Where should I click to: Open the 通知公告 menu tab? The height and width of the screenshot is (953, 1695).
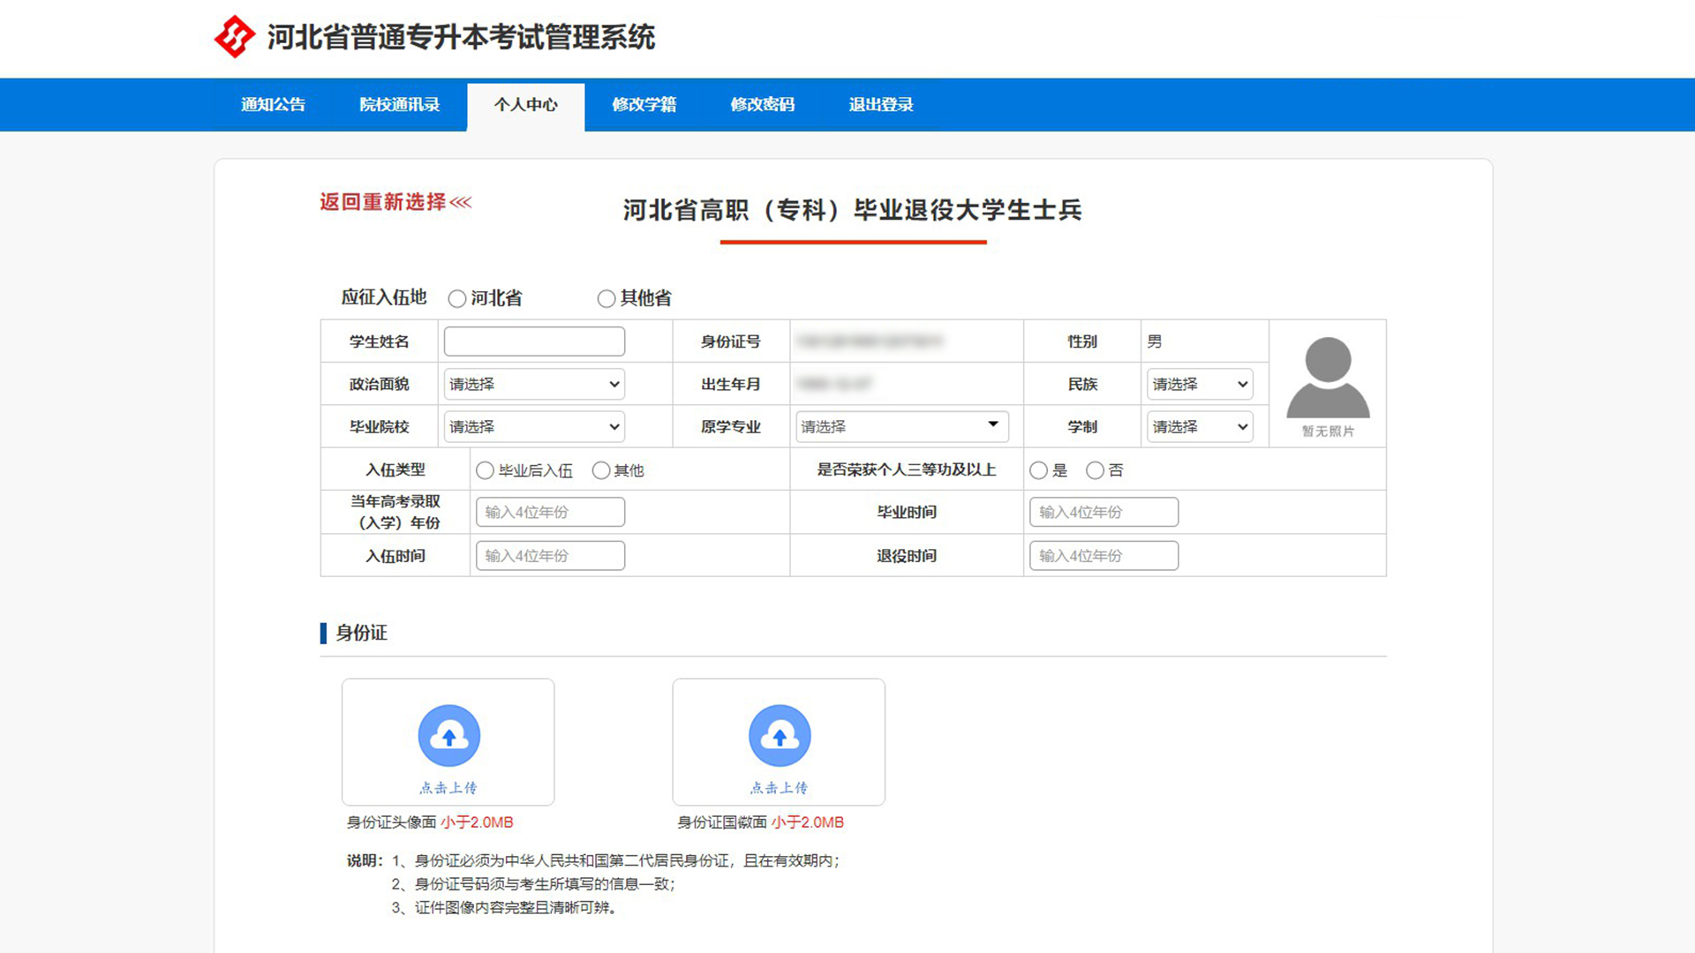273,104
